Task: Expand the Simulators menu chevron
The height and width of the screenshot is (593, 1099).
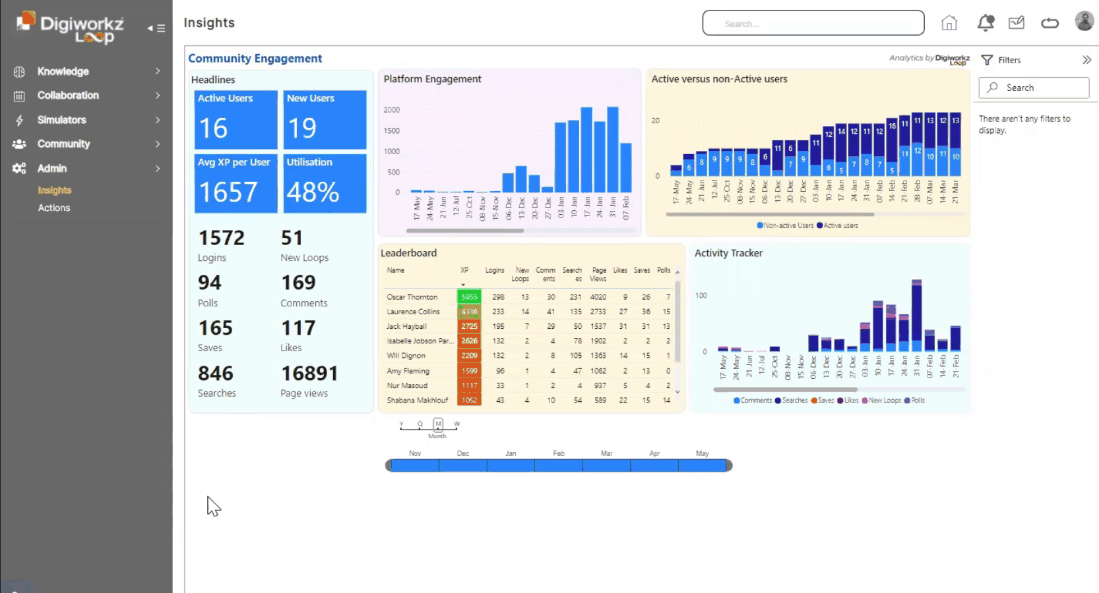Action: pyautogui.click(x=158, y=120)
